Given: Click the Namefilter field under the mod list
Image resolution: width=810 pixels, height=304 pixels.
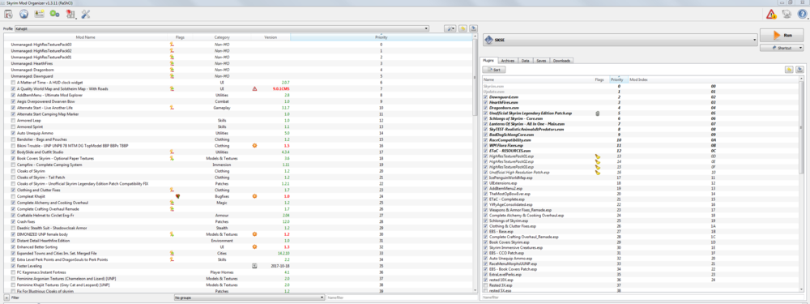Looking at the screenshot, I should [401, 298].
